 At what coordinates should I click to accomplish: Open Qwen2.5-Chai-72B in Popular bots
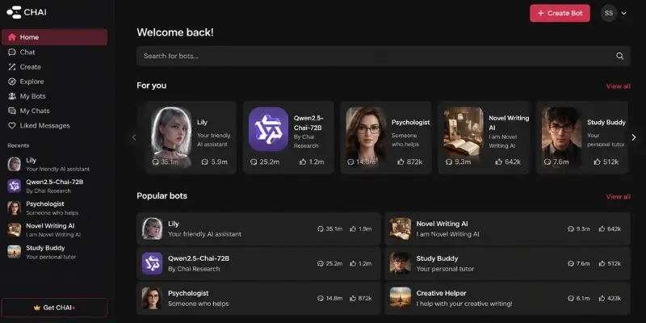pos(258,264)
